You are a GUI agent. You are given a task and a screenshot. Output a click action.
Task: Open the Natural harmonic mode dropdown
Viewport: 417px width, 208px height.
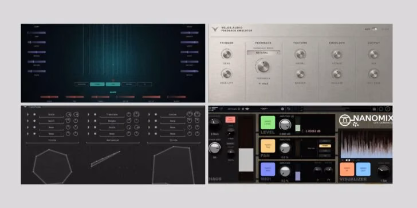coord(263,53)
